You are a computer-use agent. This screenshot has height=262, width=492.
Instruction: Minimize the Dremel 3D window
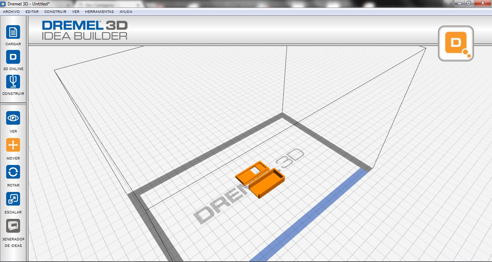(459, 3)
